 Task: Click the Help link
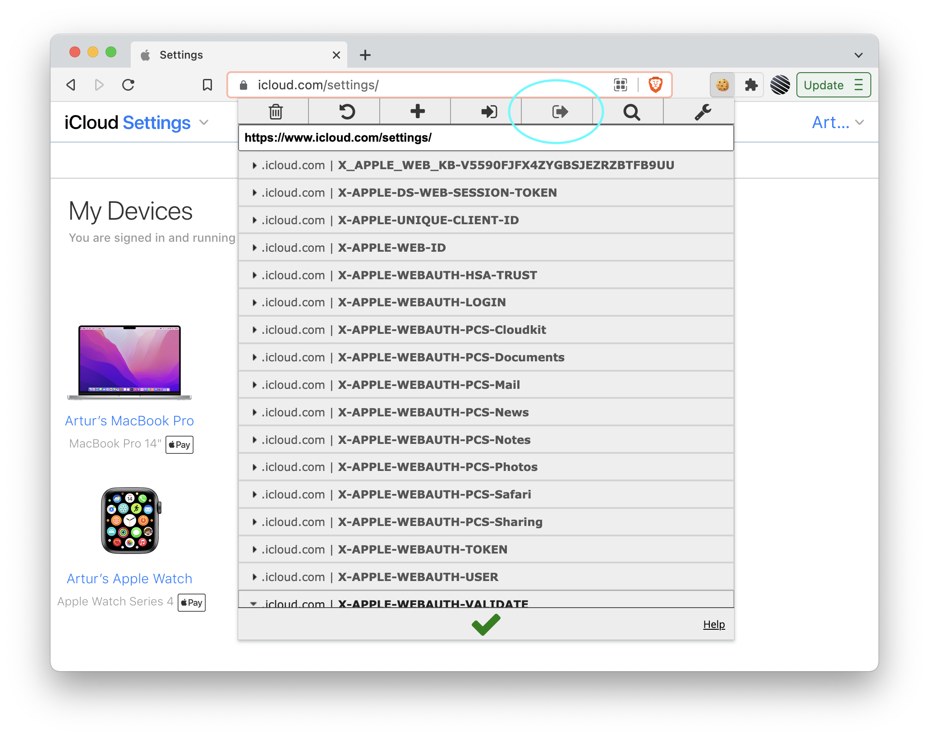[714, 624]
